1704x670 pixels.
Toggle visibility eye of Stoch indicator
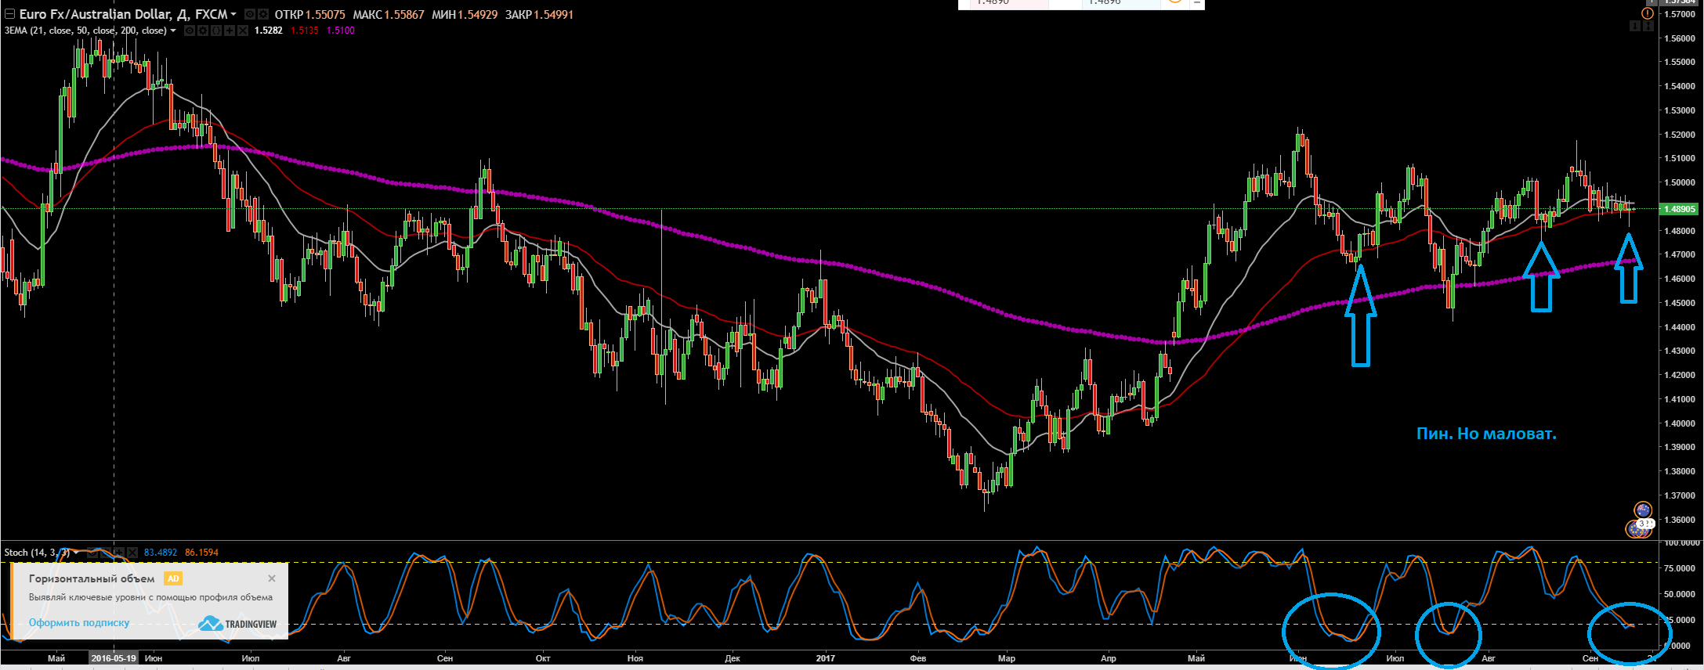pos(92,553)
